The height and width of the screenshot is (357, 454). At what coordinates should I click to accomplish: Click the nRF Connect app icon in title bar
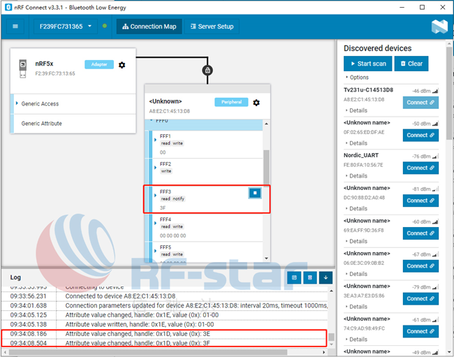pos(8,7)
